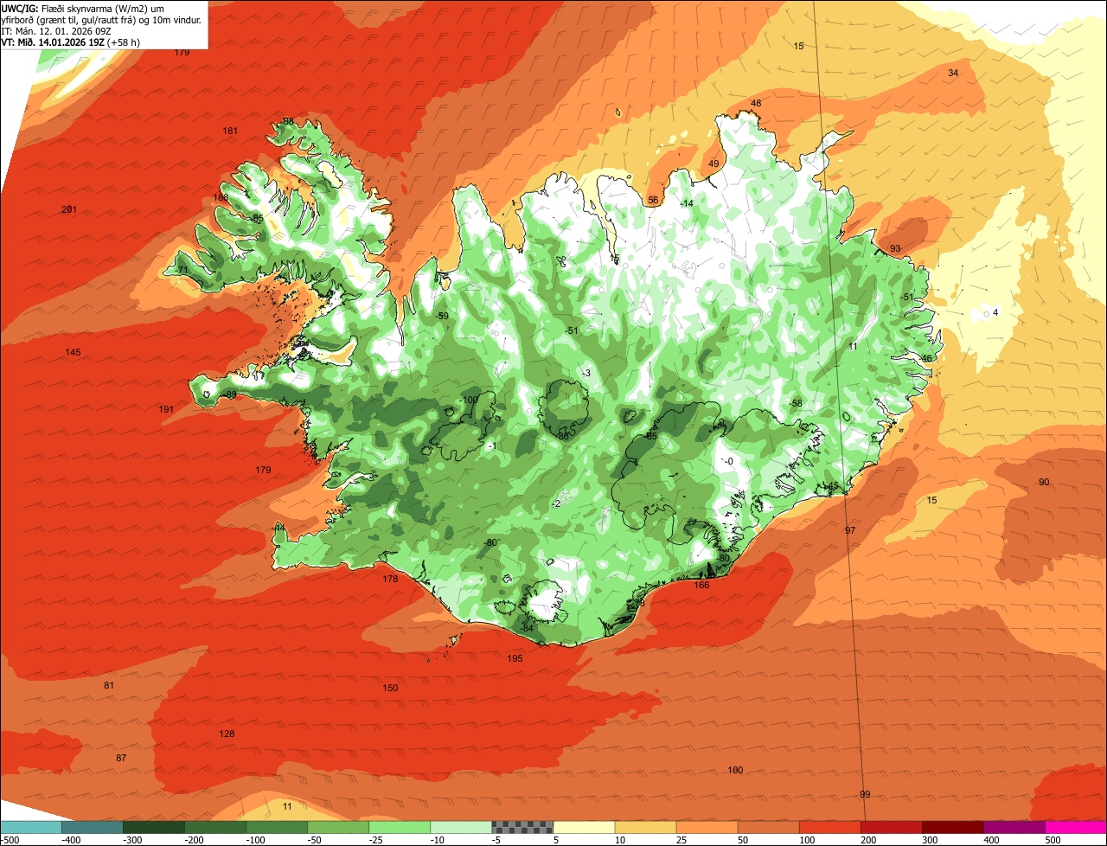The image size is (1107, 846).
Task: Click the purple legend swatch between 400 and 500
Action: click(x=1014, y=827)
